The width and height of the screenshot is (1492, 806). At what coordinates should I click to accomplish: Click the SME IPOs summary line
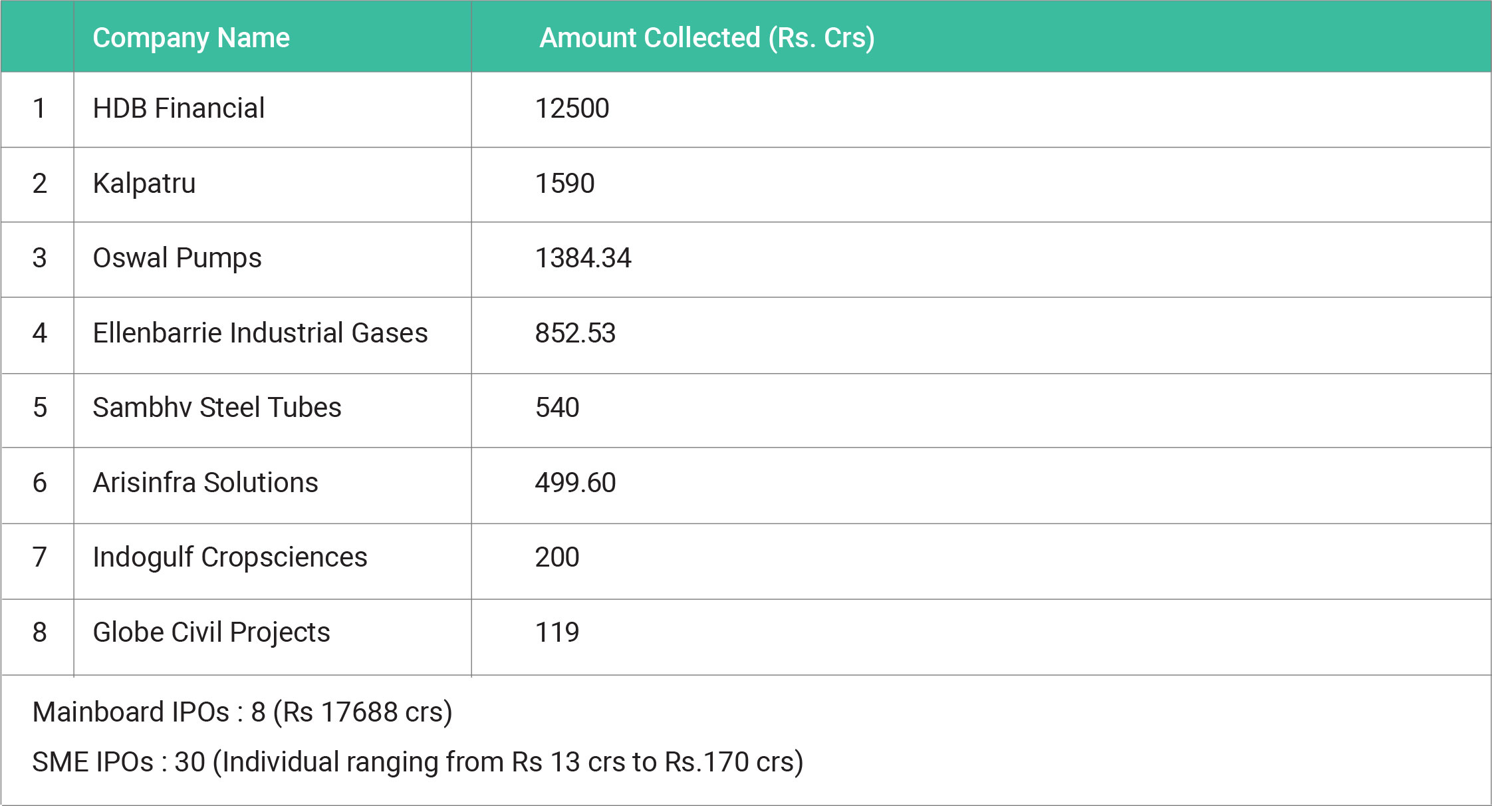coord(418,762)
